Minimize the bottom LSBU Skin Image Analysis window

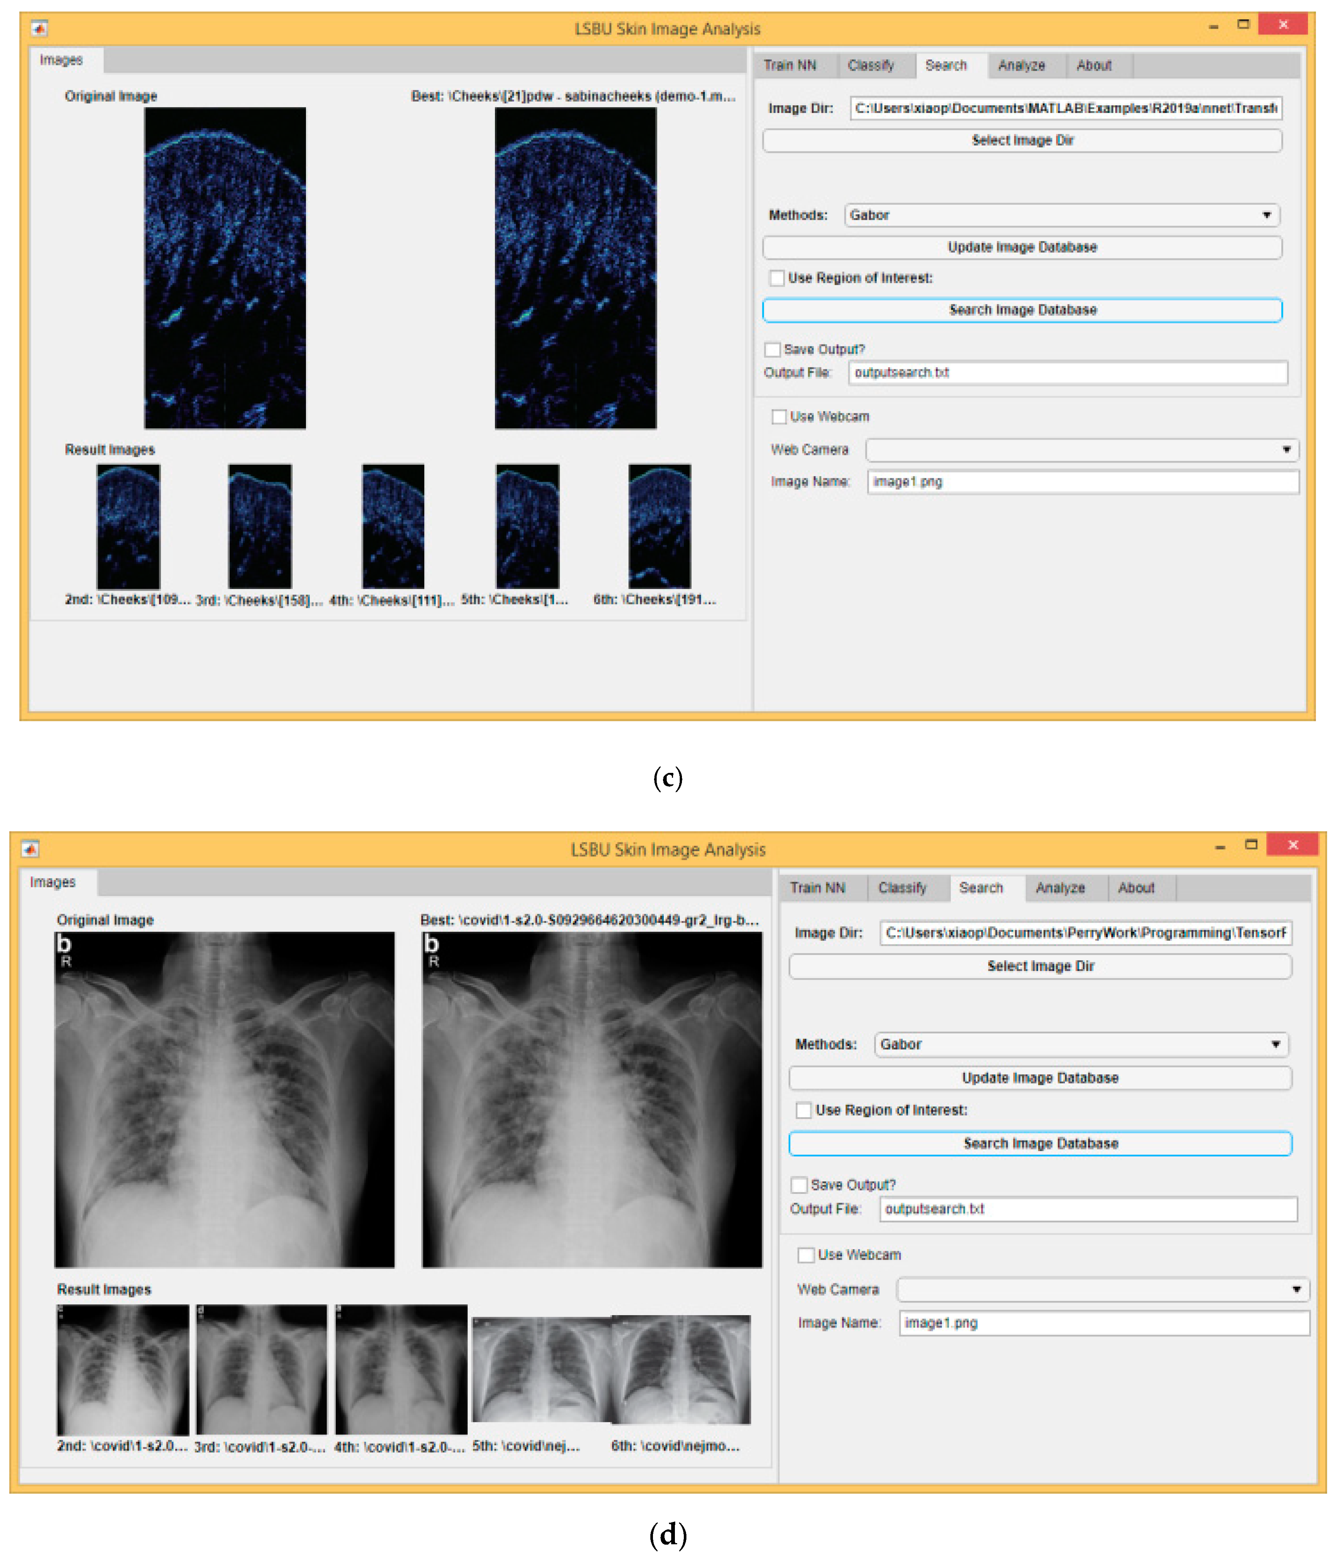coord(1220,846)
